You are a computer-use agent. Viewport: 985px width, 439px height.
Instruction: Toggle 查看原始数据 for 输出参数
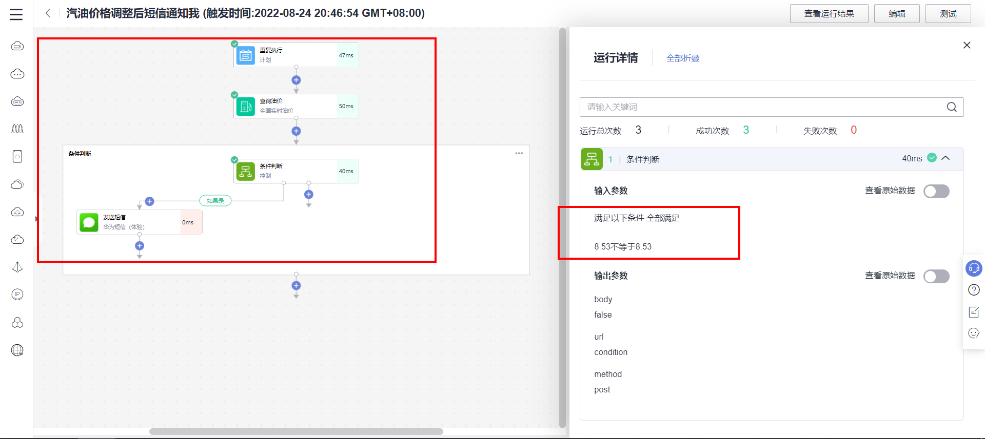tap(936, 276)
